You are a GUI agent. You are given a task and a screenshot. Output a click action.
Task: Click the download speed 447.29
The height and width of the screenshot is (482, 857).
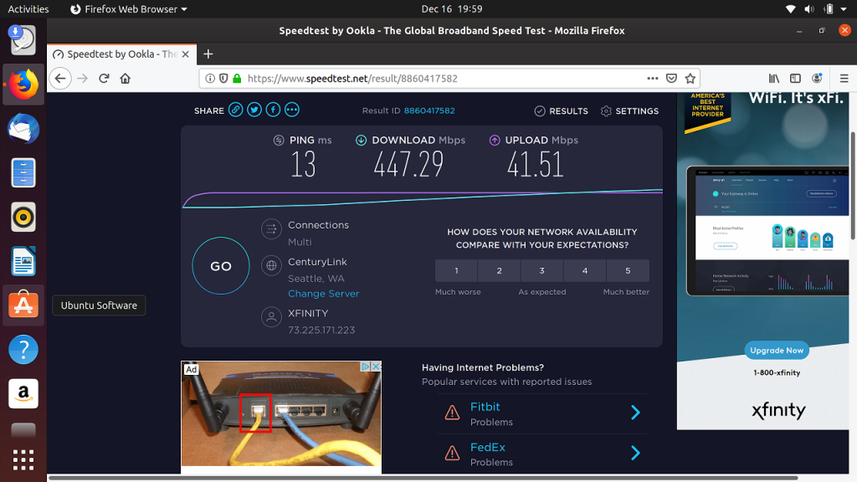(408, 165)
